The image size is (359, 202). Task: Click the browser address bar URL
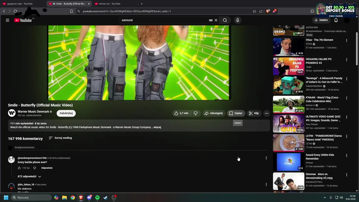click(127, 11)
